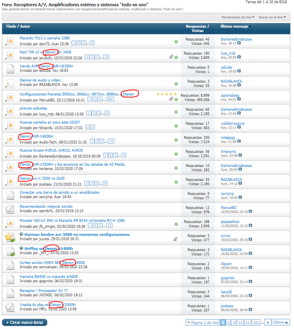Viewport: 294px width, 329px height.
Task: Open Respuestas: 8,899 replies list
Action: [x=195, y=95]
